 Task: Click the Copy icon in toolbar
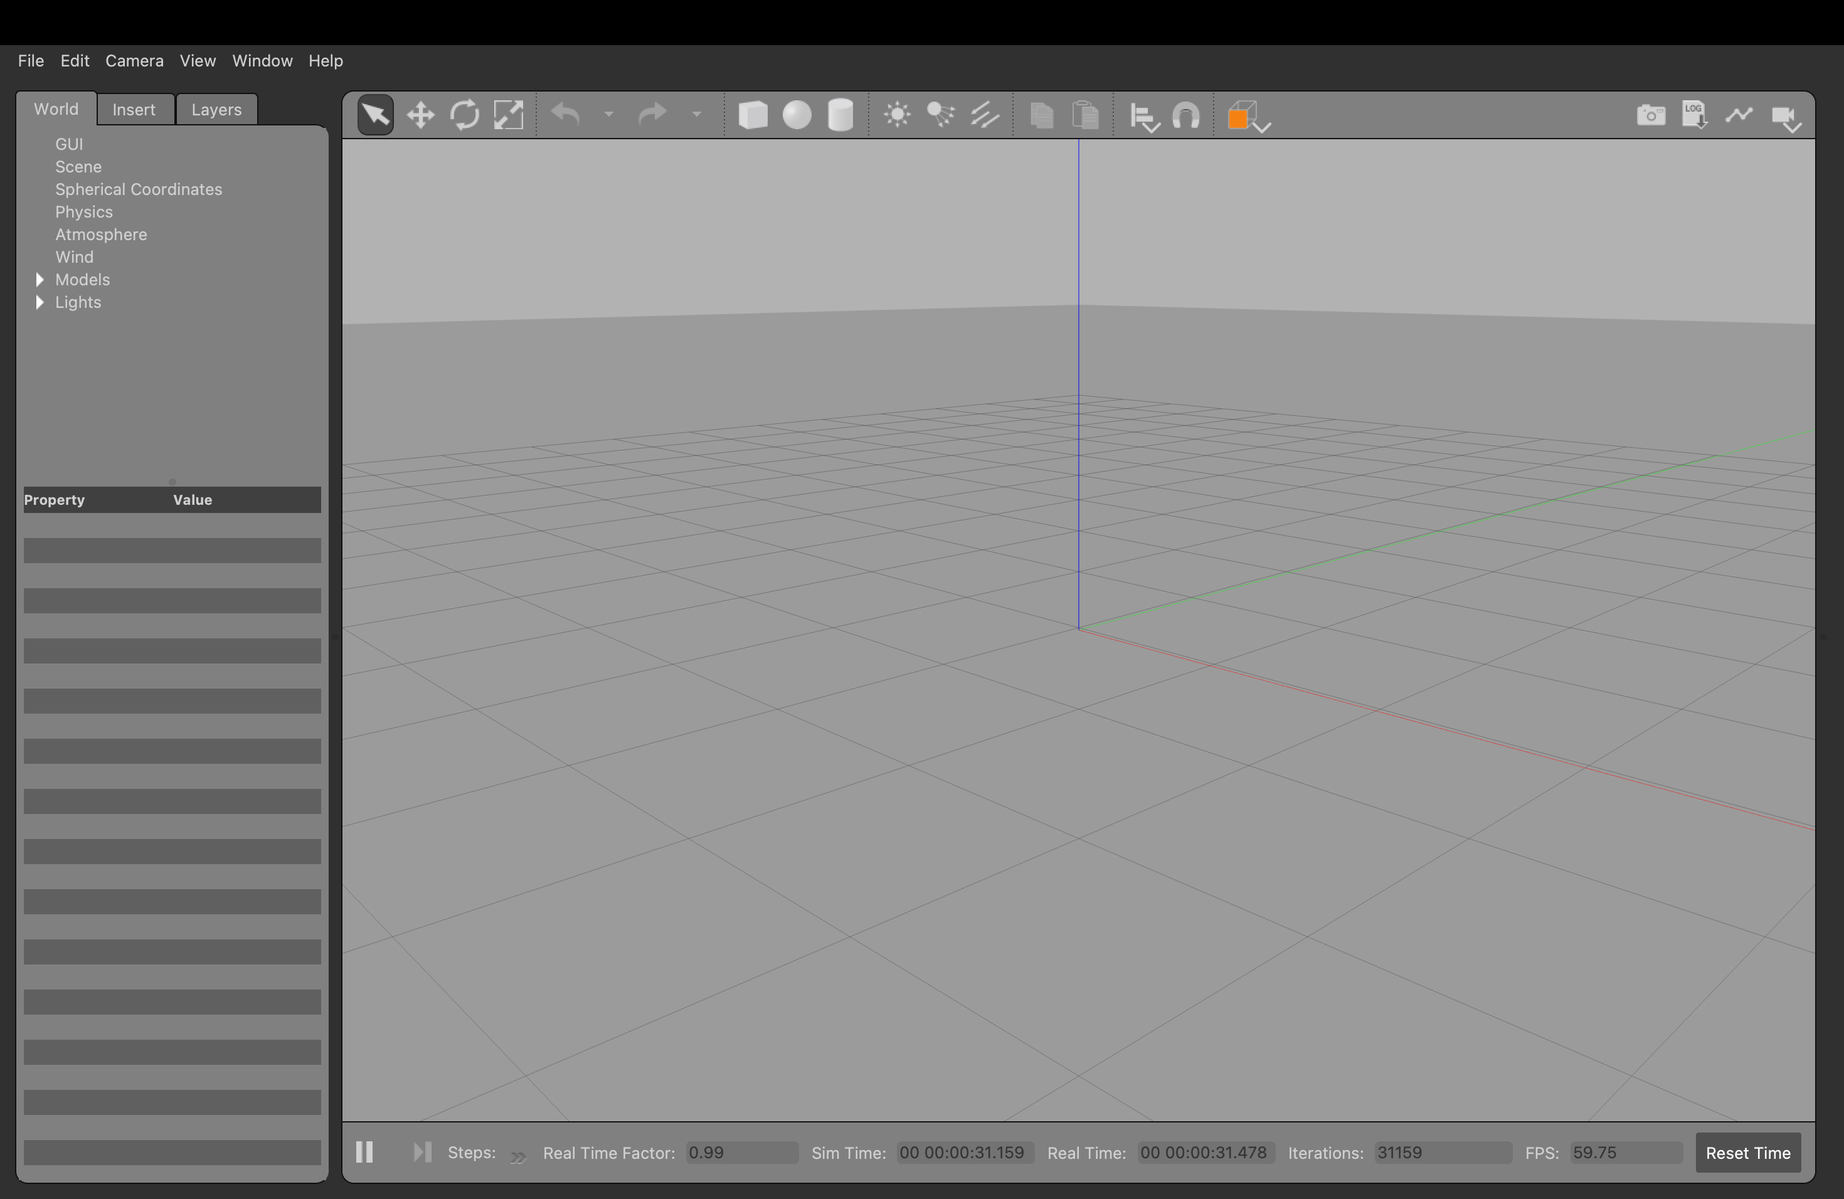pos(1042,115)
